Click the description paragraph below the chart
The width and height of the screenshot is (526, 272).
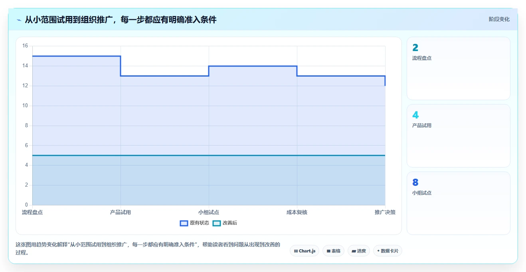[148, 248]
